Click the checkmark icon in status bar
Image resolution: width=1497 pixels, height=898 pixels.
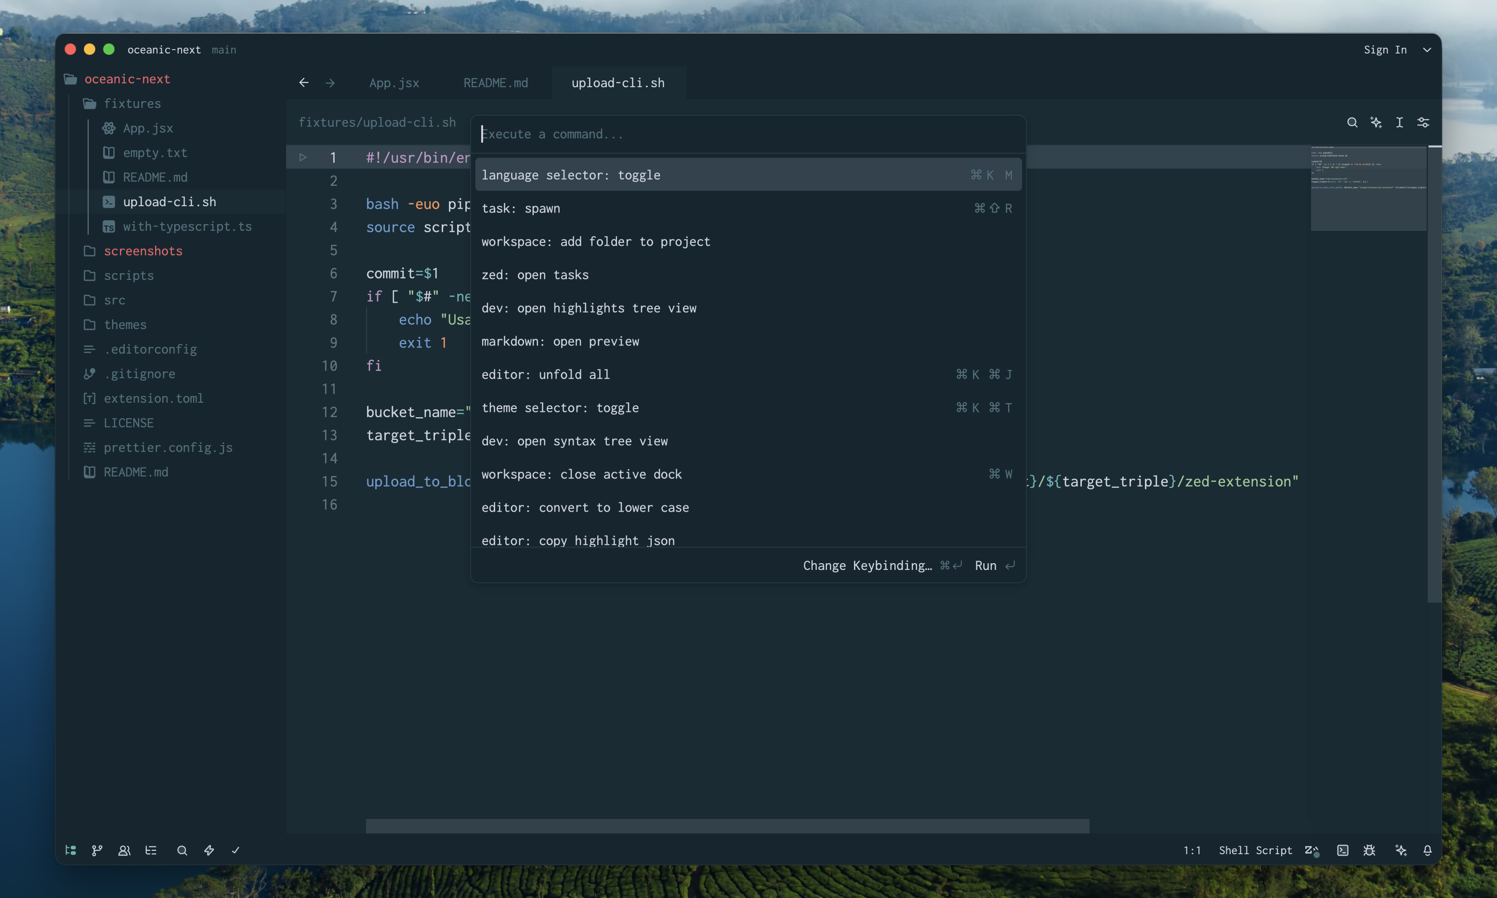[236, 850]
